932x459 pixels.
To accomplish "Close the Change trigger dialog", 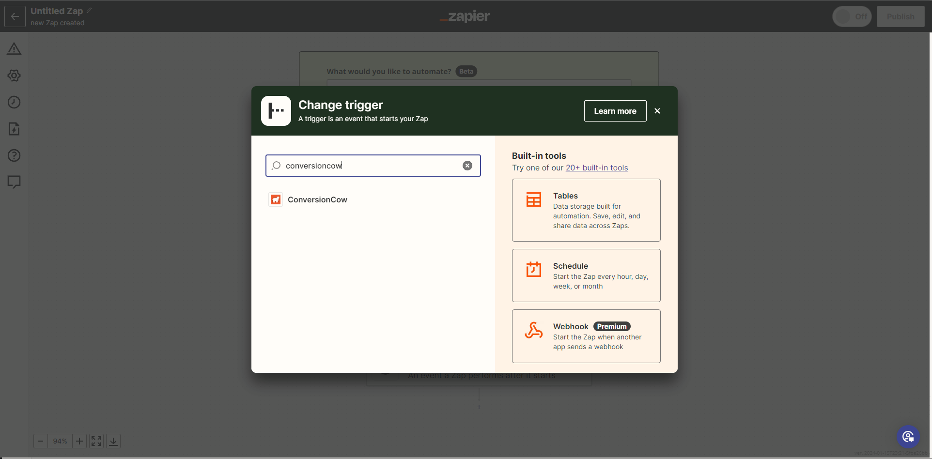I will click(x=657, y=111).
